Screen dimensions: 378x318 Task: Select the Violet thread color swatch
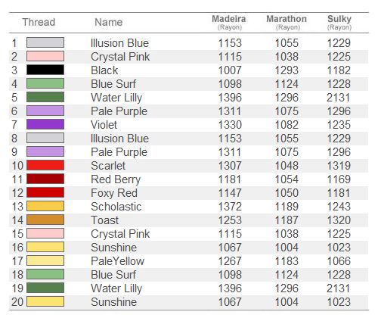[45, 124]
